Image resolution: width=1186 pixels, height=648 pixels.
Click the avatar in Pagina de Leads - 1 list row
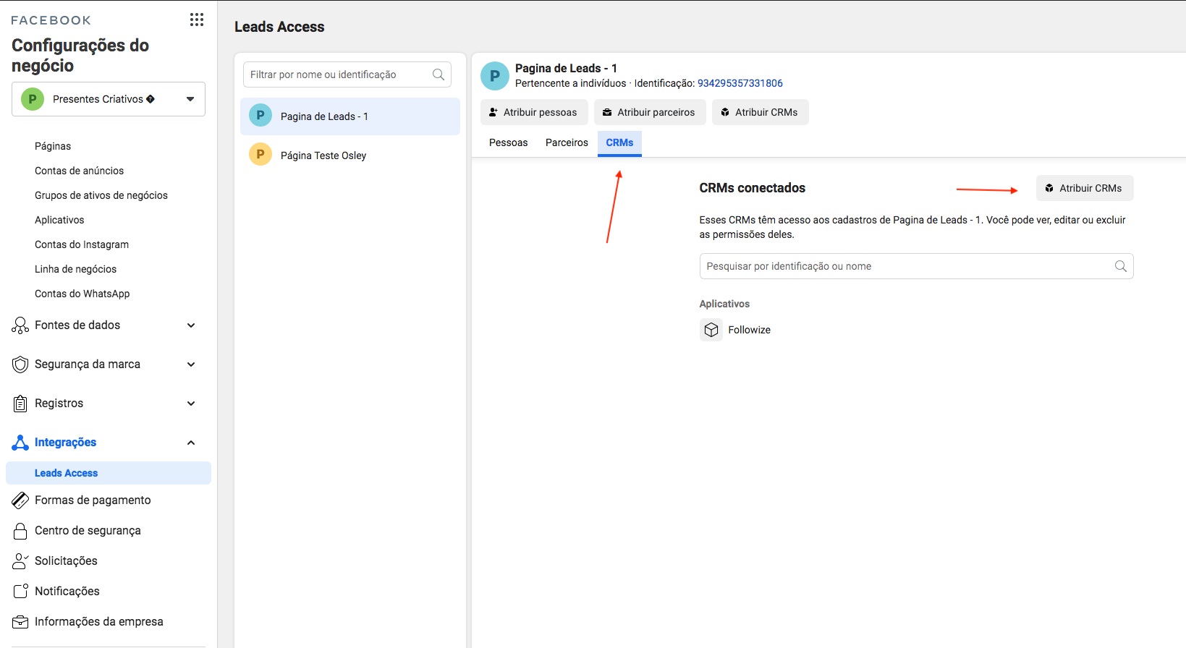coord(261,115)
